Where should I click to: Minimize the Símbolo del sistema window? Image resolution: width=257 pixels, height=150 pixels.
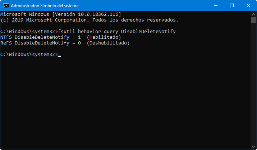tap(215, 6)
